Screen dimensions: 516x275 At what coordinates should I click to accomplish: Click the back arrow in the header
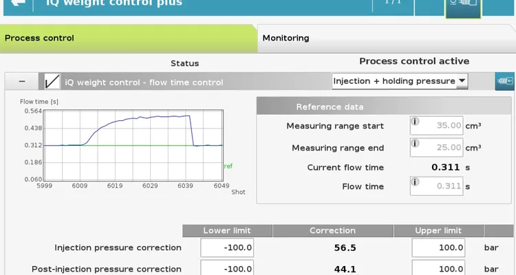click(19, 3)
